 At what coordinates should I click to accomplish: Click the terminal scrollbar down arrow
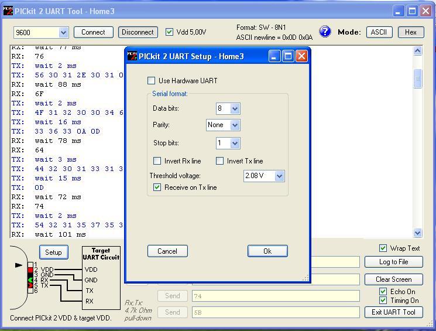tap(418, 233)
